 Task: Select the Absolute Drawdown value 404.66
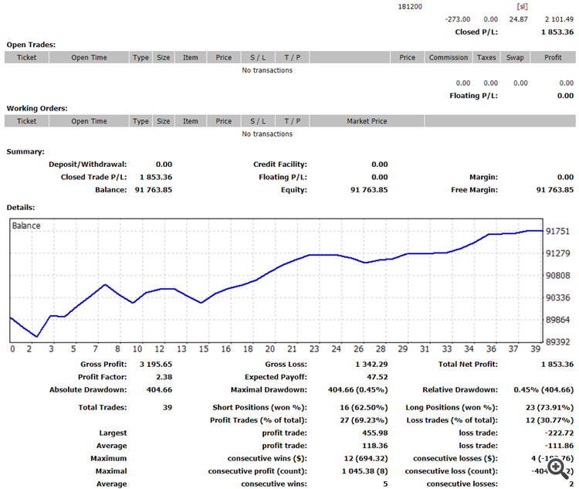click(x=159, y=390)
